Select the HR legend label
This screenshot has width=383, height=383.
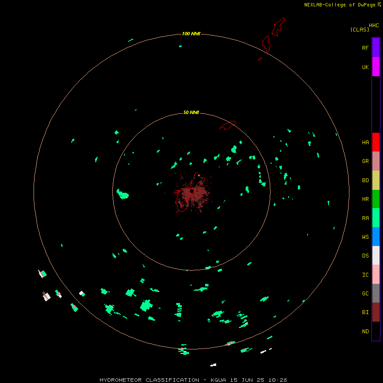[x=365, y=199]
